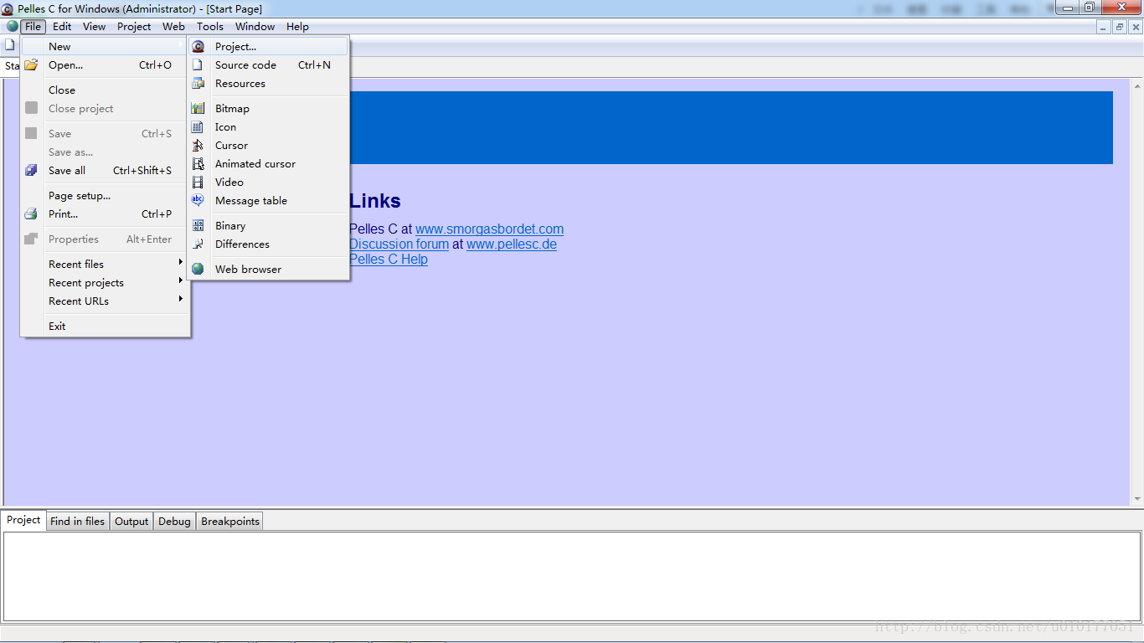This screenshot has height=643, width=1144.
Task: Open the Edit menu
Action: pyautogui.click(x=62, y=27)
